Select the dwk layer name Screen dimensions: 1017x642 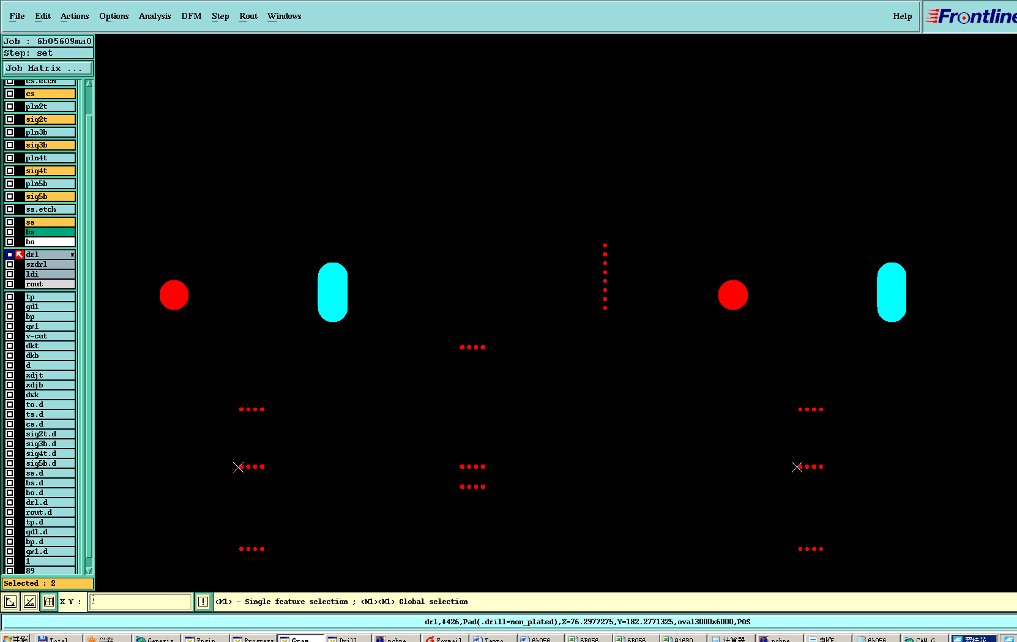point(50,395)
